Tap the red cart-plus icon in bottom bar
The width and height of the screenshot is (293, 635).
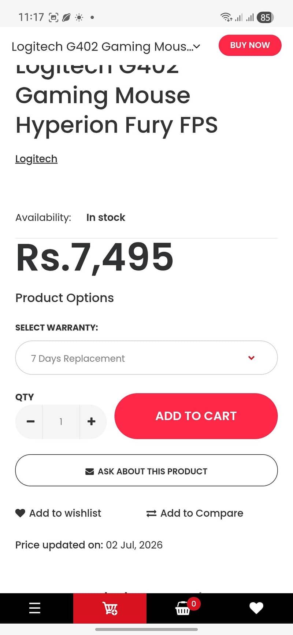[110, 608]
